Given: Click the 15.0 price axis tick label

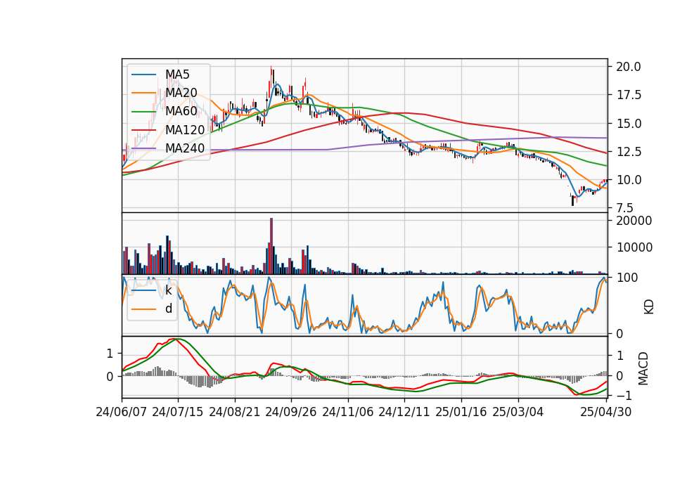Looking at the screenshot, I should (629, 124).
